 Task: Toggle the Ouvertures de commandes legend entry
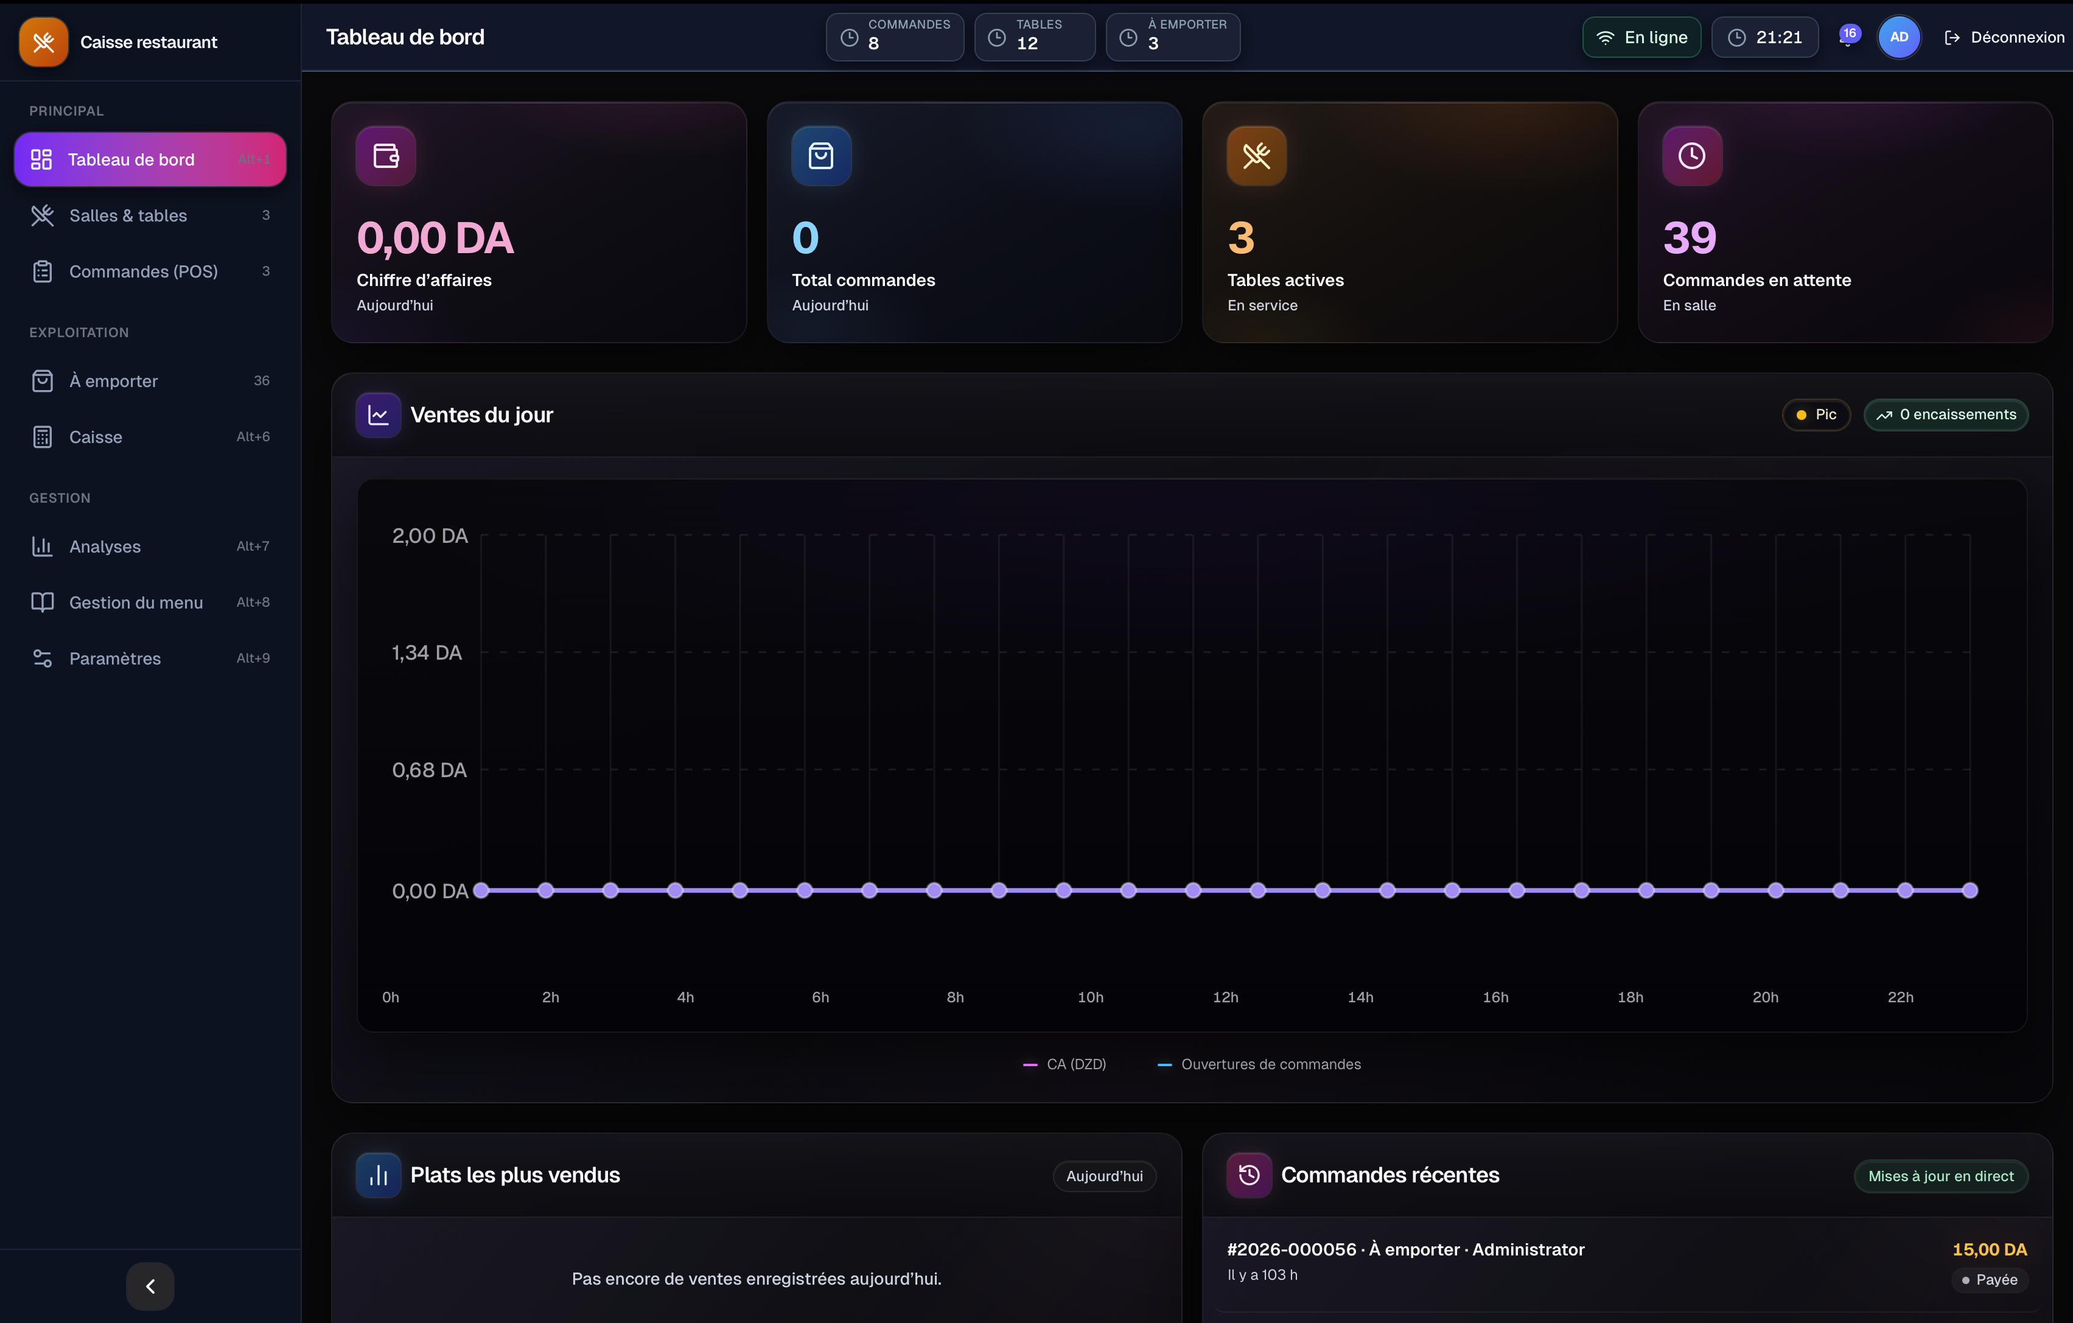[1259, 1064]
